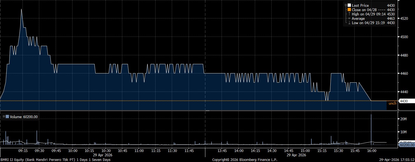Click the Bloomberg Finance L.P. copyright text
This screenshot has height=162, width=415.
245,160
